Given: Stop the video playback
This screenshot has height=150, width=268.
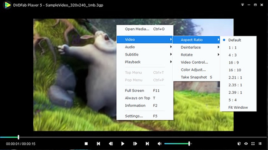Looking at the screenshot, I should (x=86, y=143).
